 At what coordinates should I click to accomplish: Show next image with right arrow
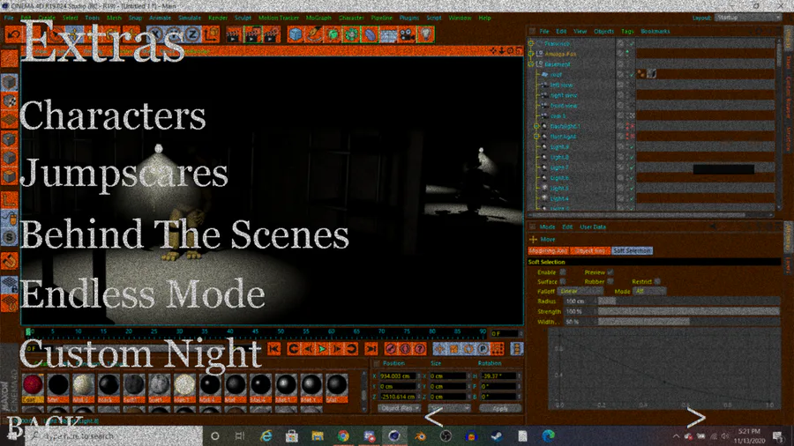[696, 417]
